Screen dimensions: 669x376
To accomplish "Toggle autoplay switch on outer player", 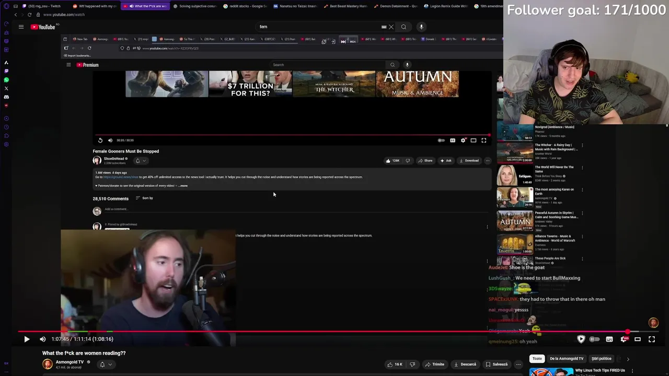I will [595, 339].
